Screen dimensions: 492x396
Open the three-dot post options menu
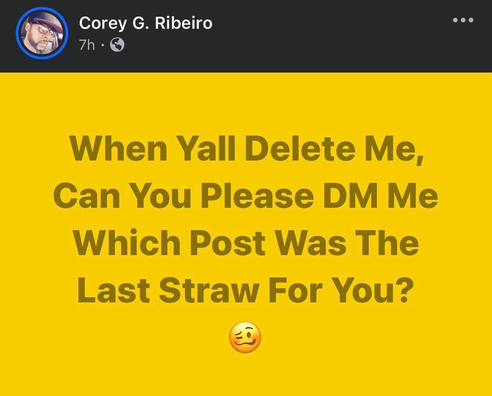coord(463,21)
